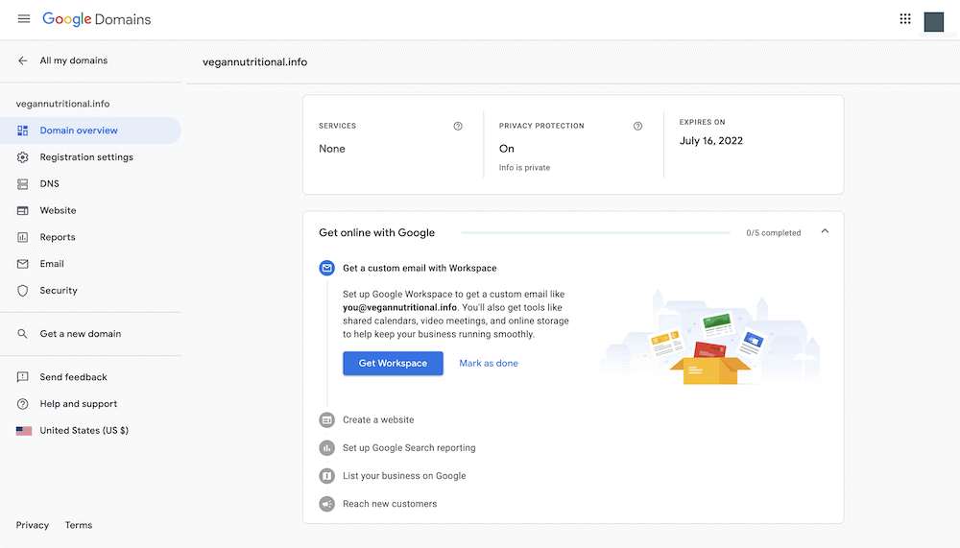Click the Services None value

click(x=332, y=149)
